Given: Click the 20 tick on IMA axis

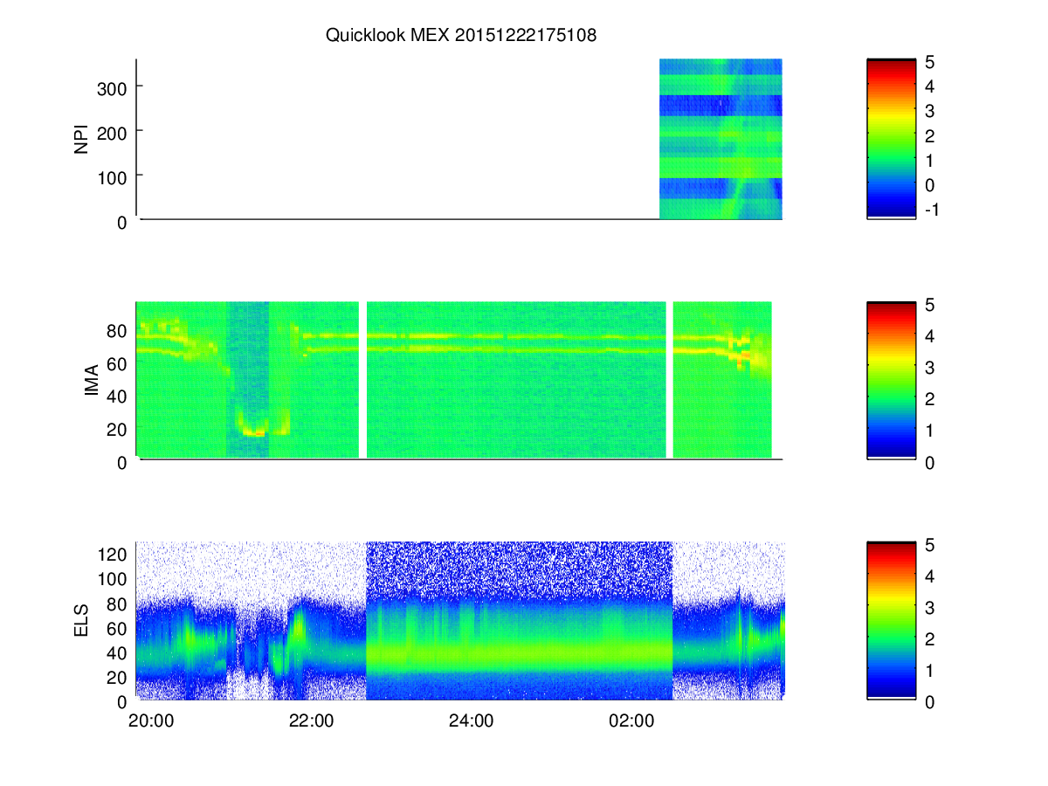Looking at the screenshot, I should [117, 429].
